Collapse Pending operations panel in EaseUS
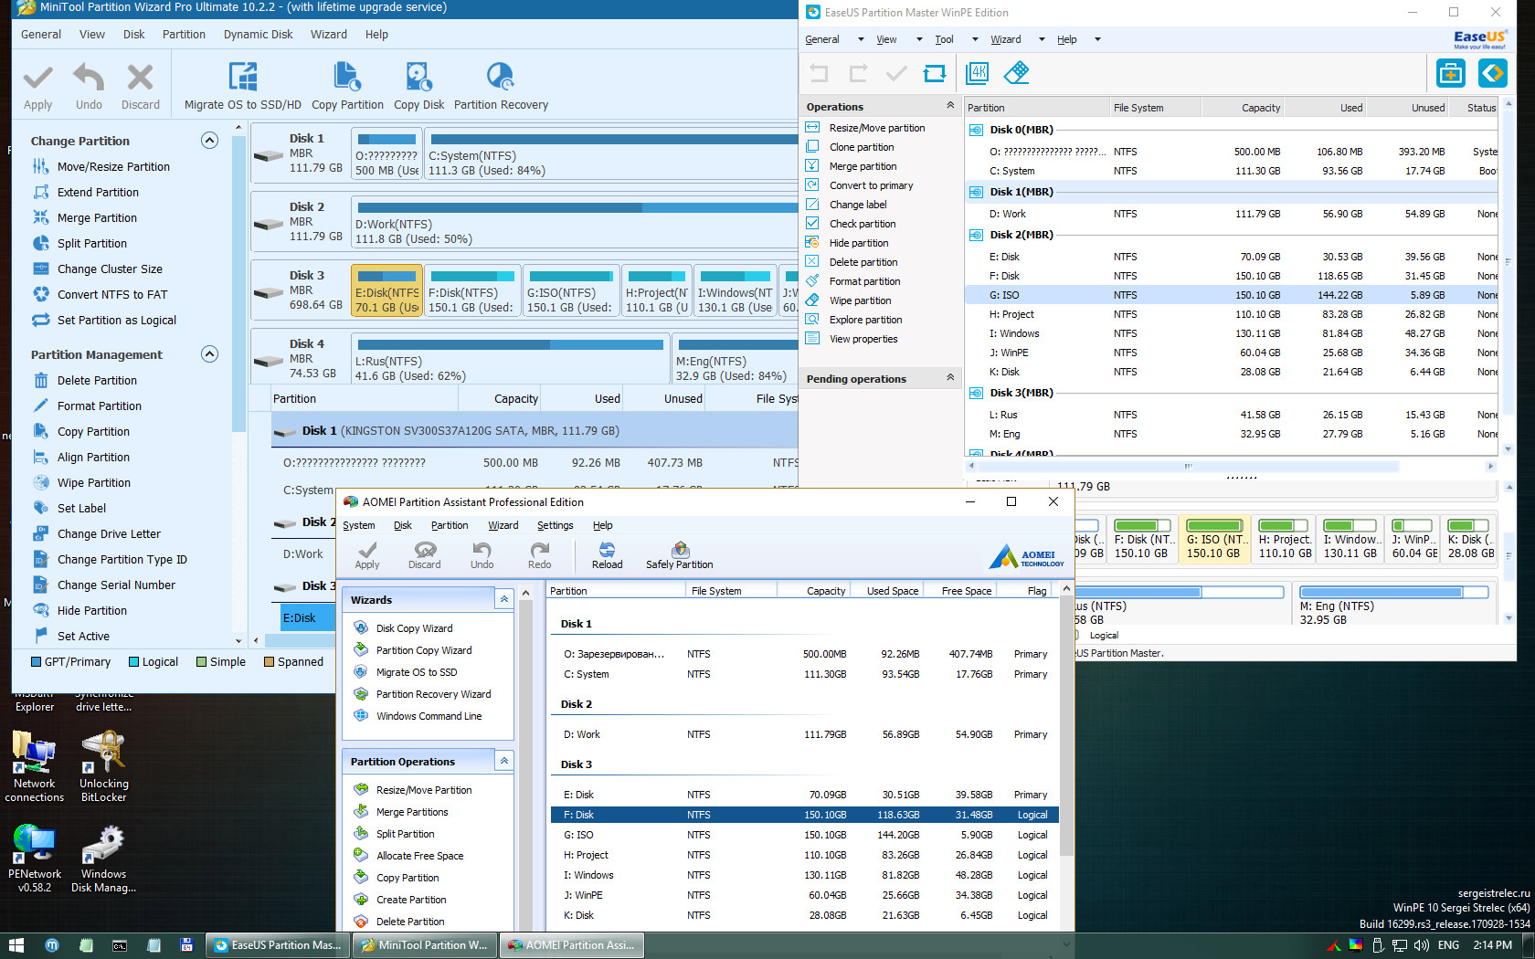 coord(950,378)
